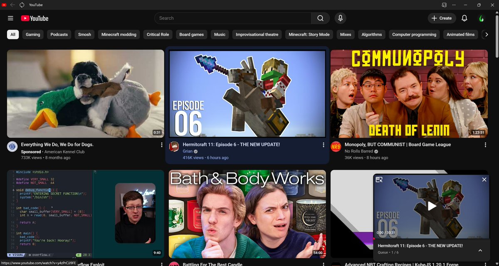Play the miniplayer video

[x=432, y=206]
